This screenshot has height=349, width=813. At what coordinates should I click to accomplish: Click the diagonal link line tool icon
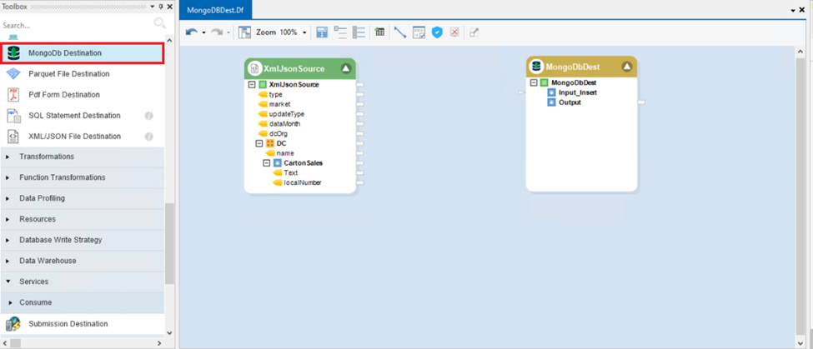(x=400, y=32)
